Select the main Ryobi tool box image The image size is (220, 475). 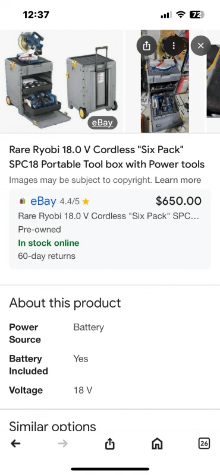pyautogui.click(x=62, y=81)
